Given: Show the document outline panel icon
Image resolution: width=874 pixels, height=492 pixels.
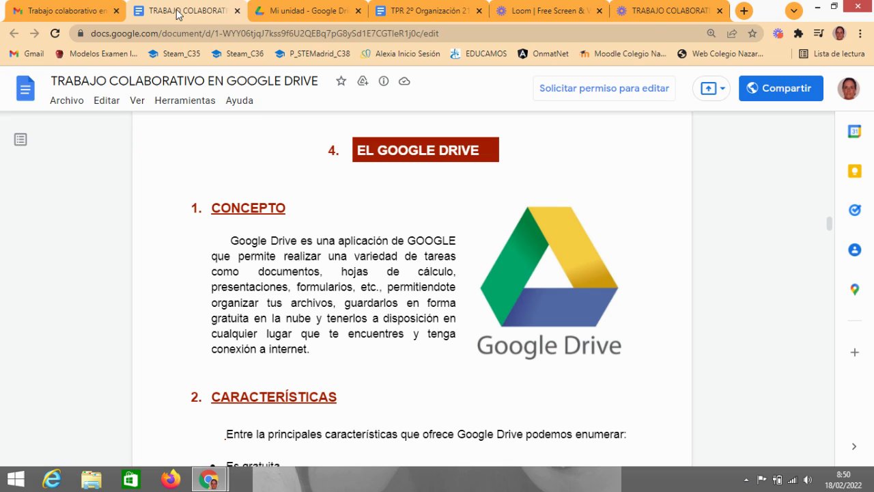Looking at the screenshot, I should coord(20,139).
